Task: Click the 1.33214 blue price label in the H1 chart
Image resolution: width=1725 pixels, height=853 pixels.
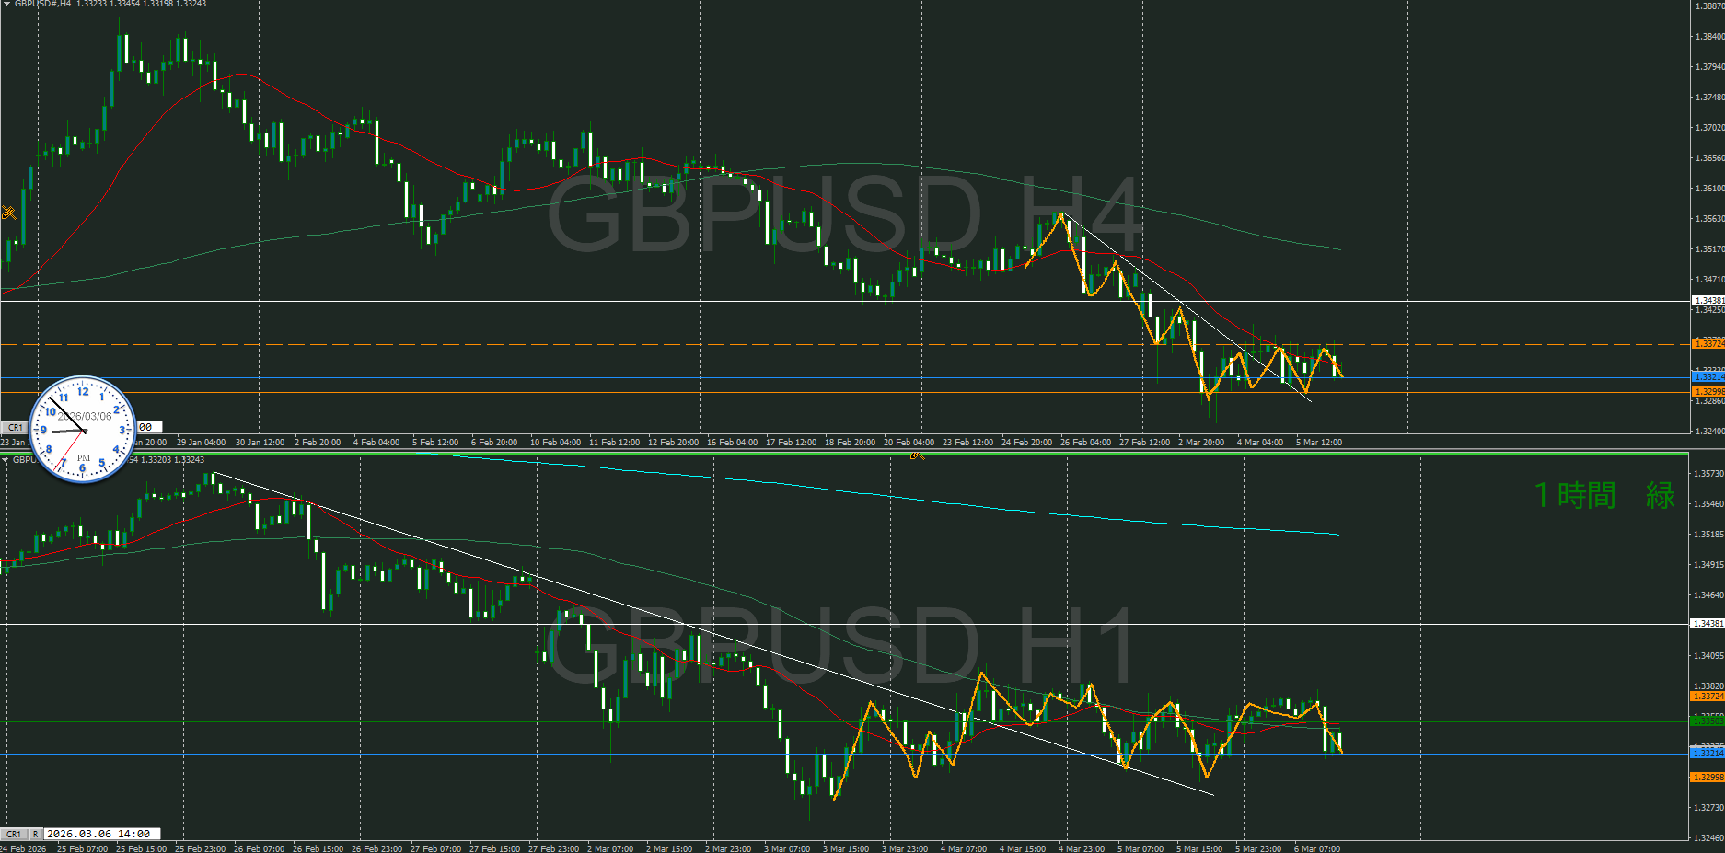Action: 1708,754
